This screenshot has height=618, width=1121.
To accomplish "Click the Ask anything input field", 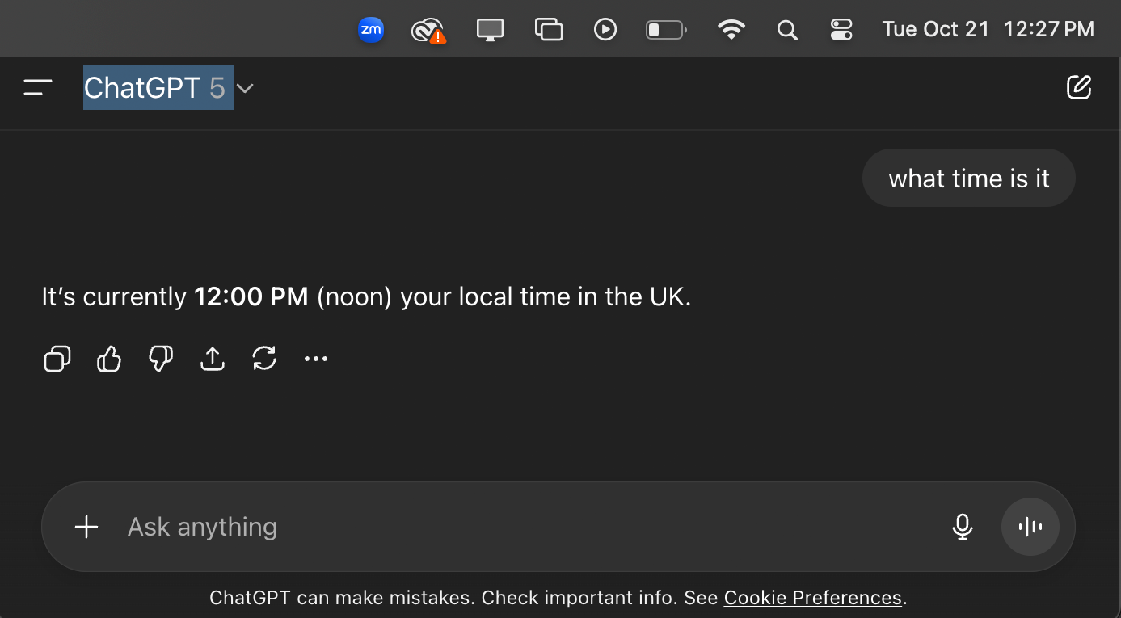I will pyautogui.click(x=525, y=527).
